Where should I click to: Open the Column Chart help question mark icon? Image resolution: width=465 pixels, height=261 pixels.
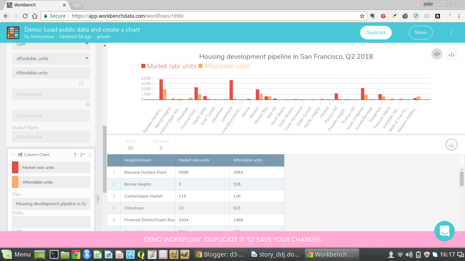75,155
